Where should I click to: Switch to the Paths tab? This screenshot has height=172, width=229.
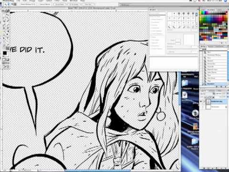tap(219, 90)
